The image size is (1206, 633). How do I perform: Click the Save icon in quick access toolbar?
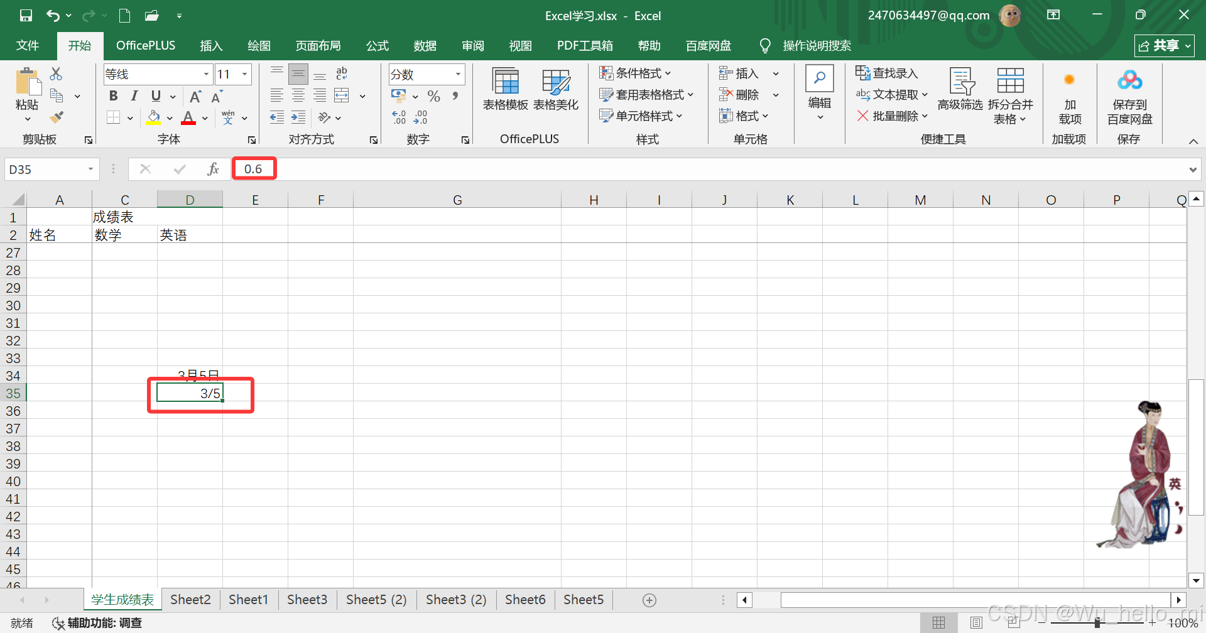pos(26,16)
